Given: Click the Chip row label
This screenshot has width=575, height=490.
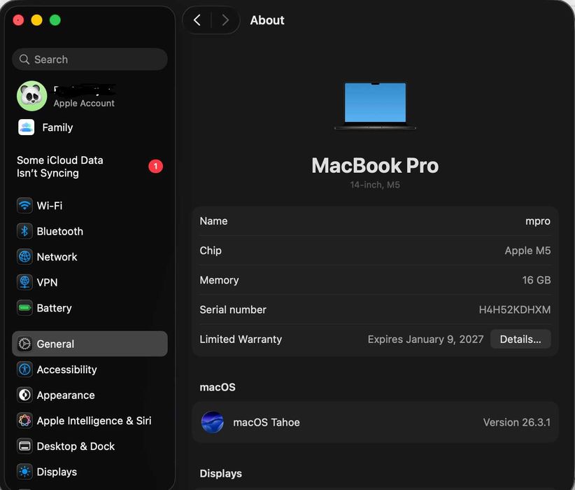Looking at the screenshot, I should point(211,251).
